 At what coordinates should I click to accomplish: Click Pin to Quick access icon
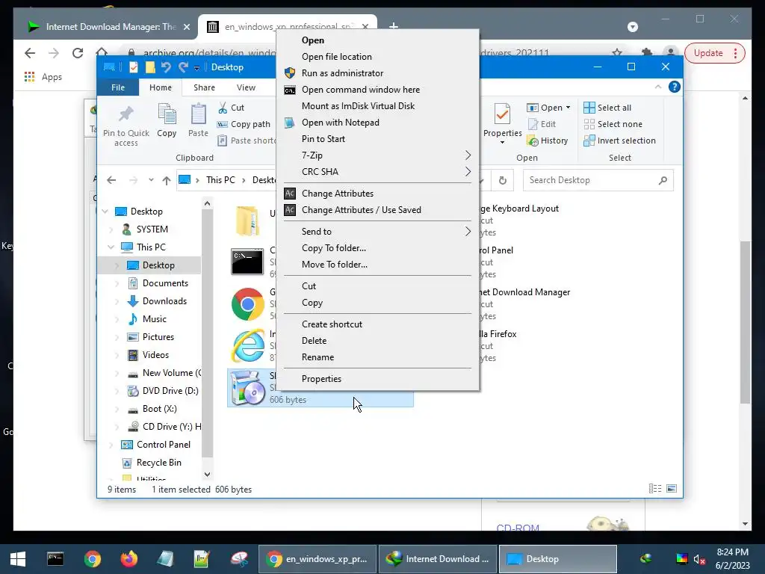(x=126, y=114)
